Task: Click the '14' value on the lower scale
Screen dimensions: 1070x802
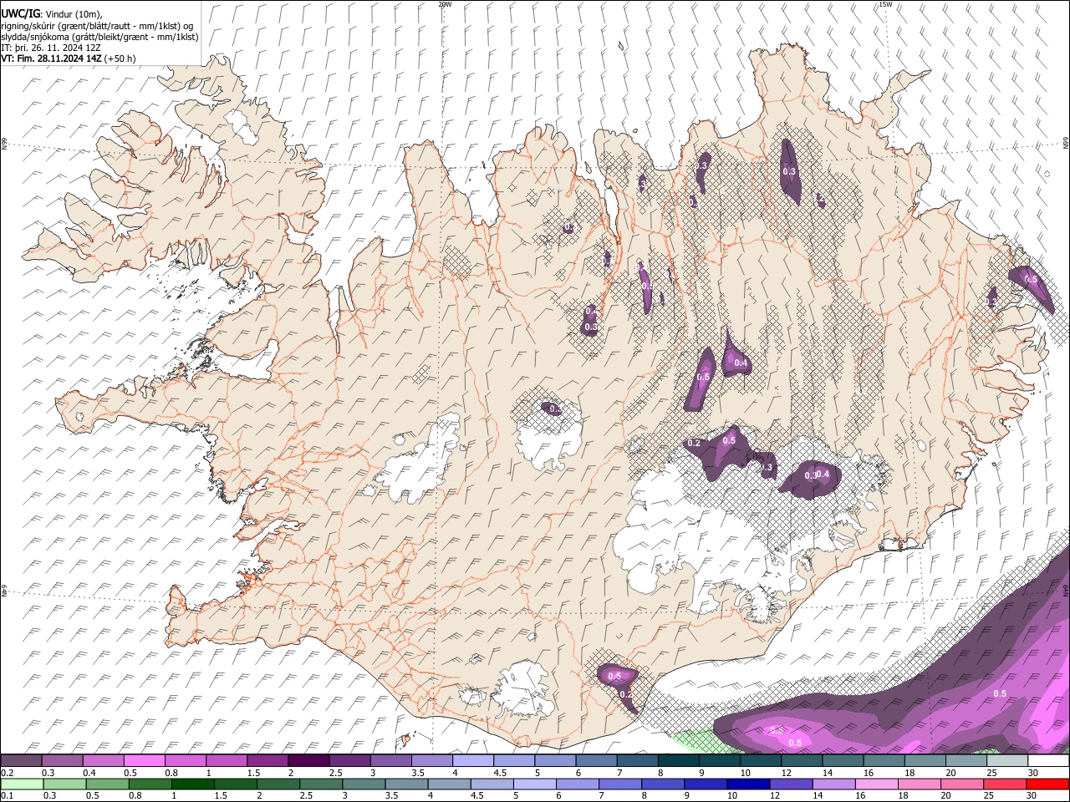Action: tap(818, 795)
